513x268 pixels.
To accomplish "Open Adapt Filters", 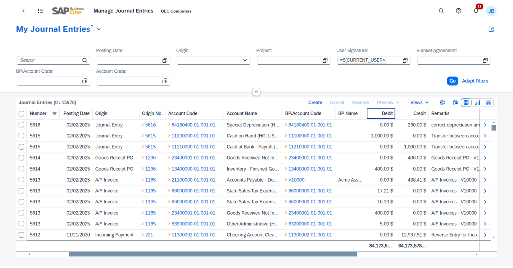I will coord(475,81).
